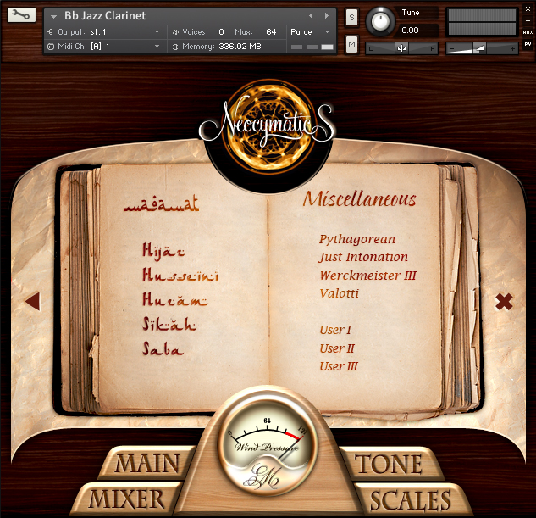Select Werckmeister III tuning
This screenshot has width=536, height=518.
point(367,276)
